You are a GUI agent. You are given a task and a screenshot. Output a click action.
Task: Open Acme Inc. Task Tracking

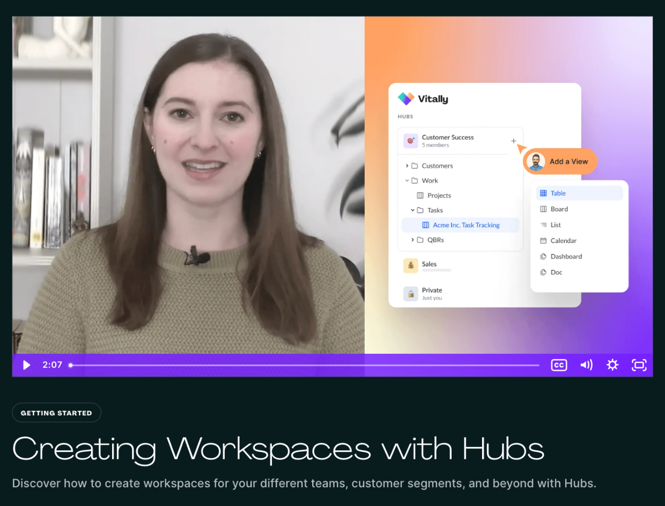460,225
